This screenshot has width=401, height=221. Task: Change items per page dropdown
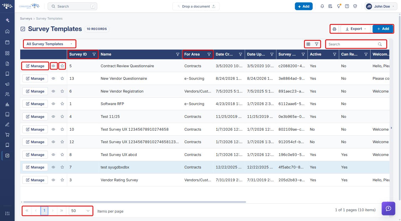click(x=80, y=211)
